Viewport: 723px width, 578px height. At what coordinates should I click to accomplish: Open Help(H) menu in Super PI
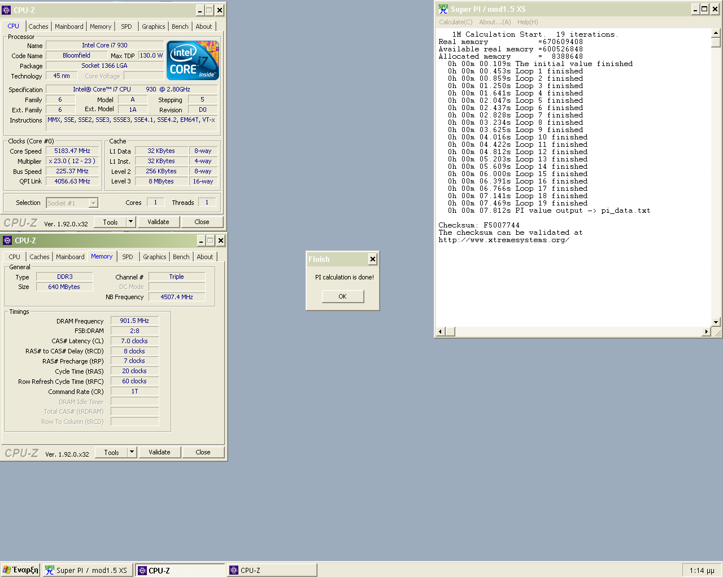(x=528, y=22)
